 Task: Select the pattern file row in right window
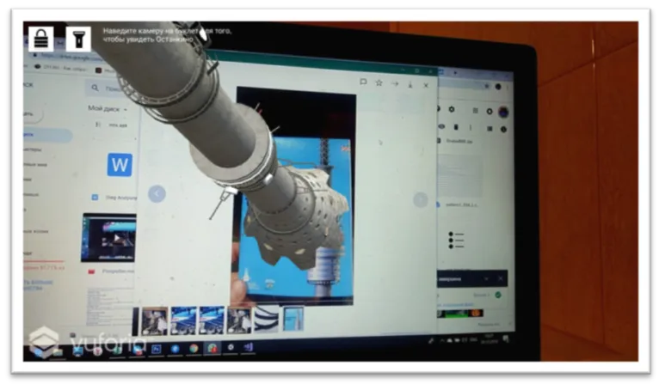[x=459, y=204]
